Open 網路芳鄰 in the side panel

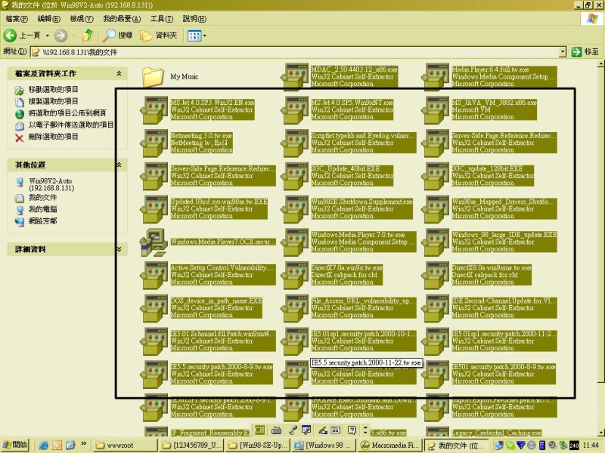click(42, 221)
